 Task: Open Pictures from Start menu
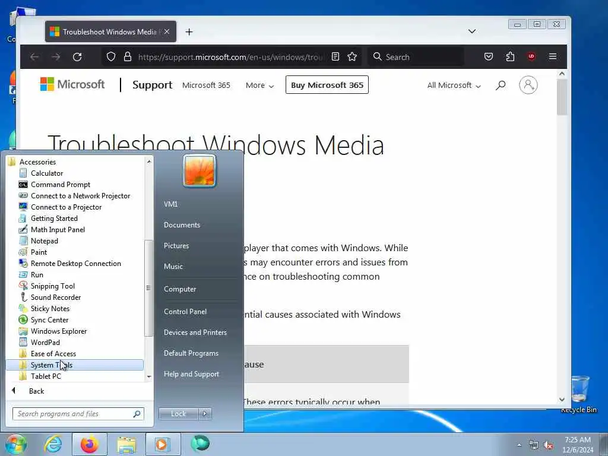(x=176, y=245)
